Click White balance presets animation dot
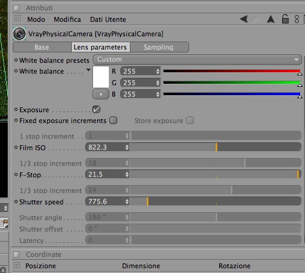The width and height of the screenshot is (305, 273). tap(16, 60)
